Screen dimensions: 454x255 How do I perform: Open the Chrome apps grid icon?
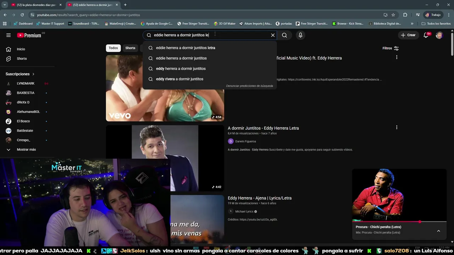(x=5, y=24)
